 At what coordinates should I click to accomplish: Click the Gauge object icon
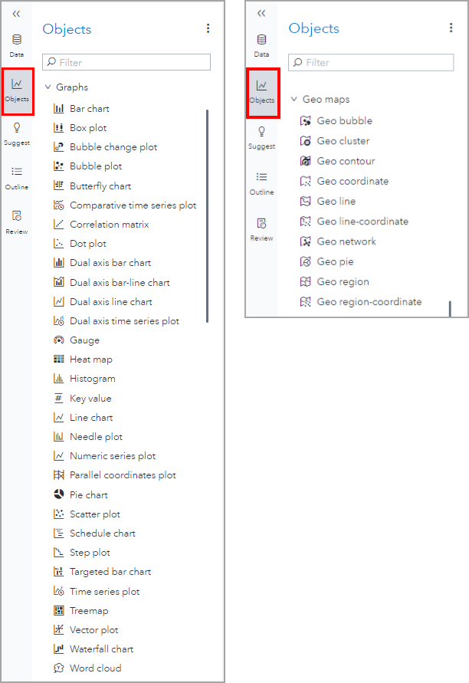[x=58, y=340]
